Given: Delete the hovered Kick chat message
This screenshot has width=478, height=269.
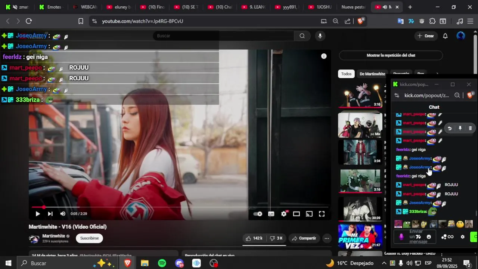Looking at the screenshot, I should 470,128.
